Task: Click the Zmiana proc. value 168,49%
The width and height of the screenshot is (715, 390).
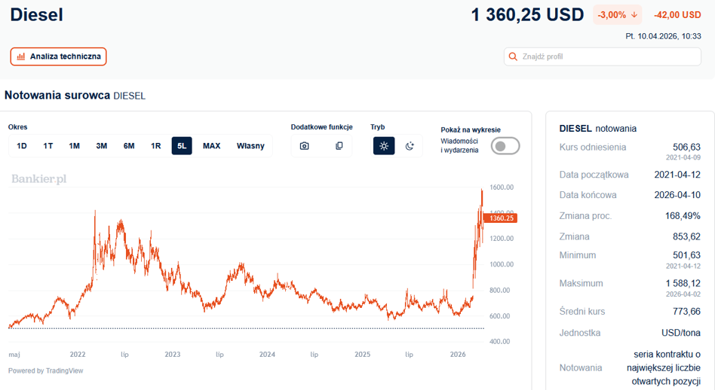Action: [x=683, y=216]
